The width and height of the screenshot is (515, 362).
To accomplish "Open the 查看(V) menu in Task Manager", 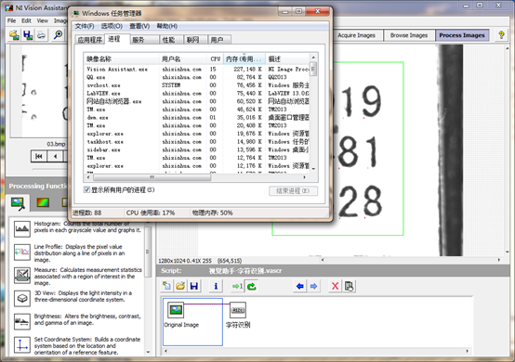I will click(x=139, y=26).
